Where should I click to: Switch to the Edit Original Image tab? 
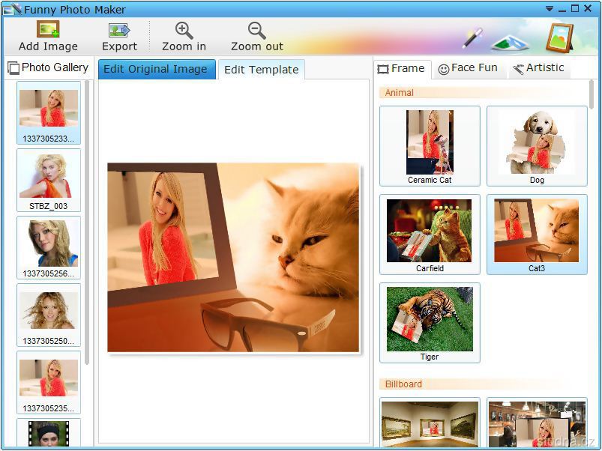155,69
